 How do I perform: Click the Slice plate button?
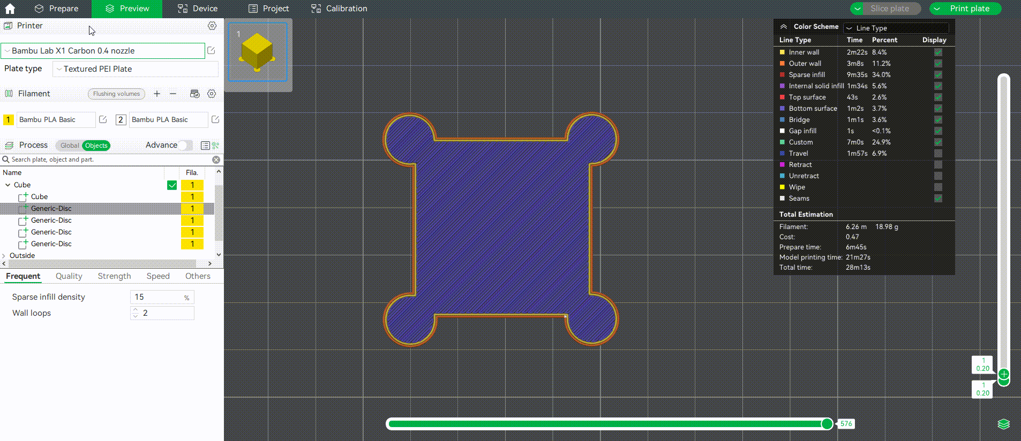click(890, 9)
